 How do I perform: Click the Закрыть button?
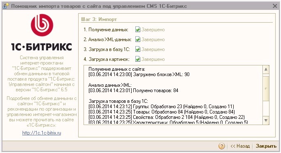pyautogui.click(x=266, y=146)
